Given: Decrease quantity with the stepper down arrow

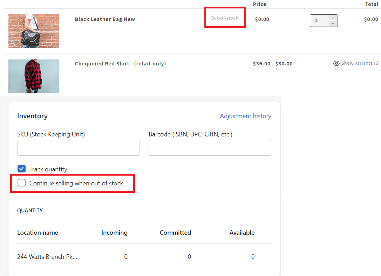Looking at the screenshot, I should pyautogui.click(x=333, y=23).
